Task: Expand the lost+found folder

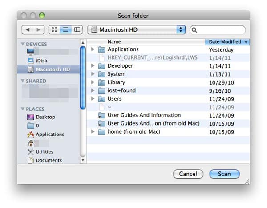Action: tap(93, 90)
